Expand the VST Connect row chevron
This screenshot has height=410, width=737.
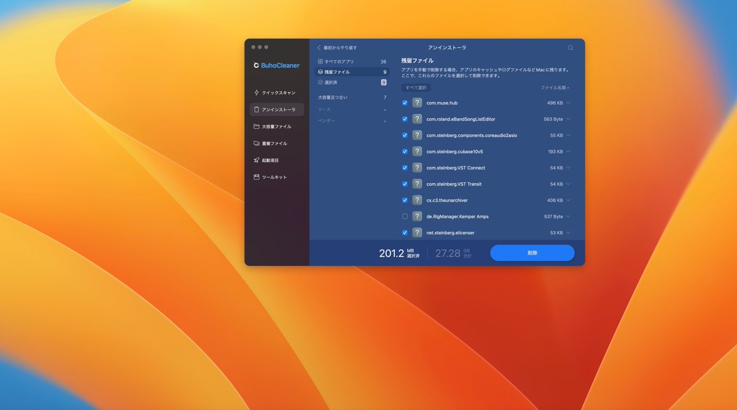pos(569,168)
